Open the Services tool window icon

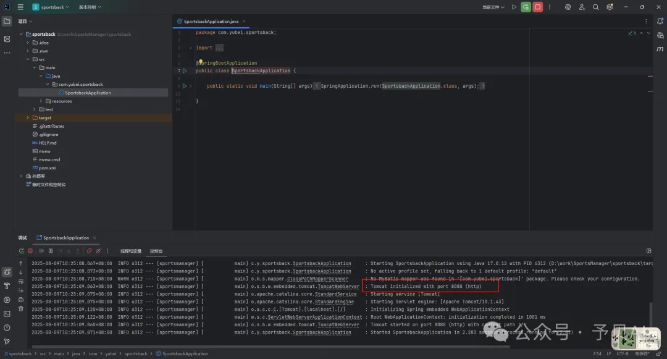pos(7,300)
